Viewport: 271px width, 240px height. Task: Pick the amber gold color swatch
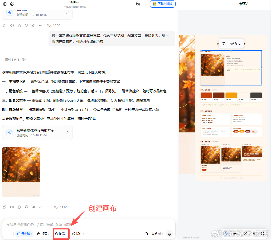click(231, 95)
